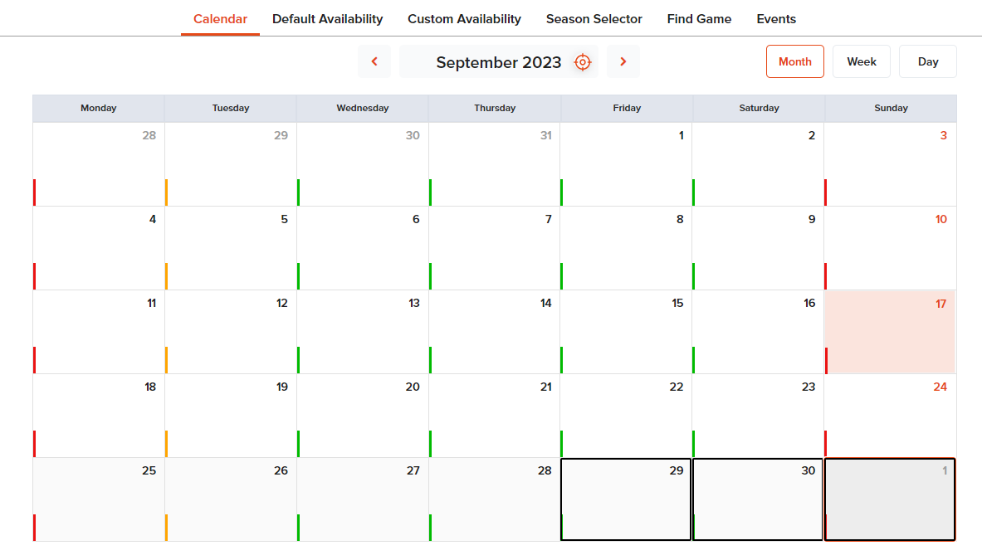Select September 4 day cell
This screenshot has height=560, width=982.
tap(99, 248)
